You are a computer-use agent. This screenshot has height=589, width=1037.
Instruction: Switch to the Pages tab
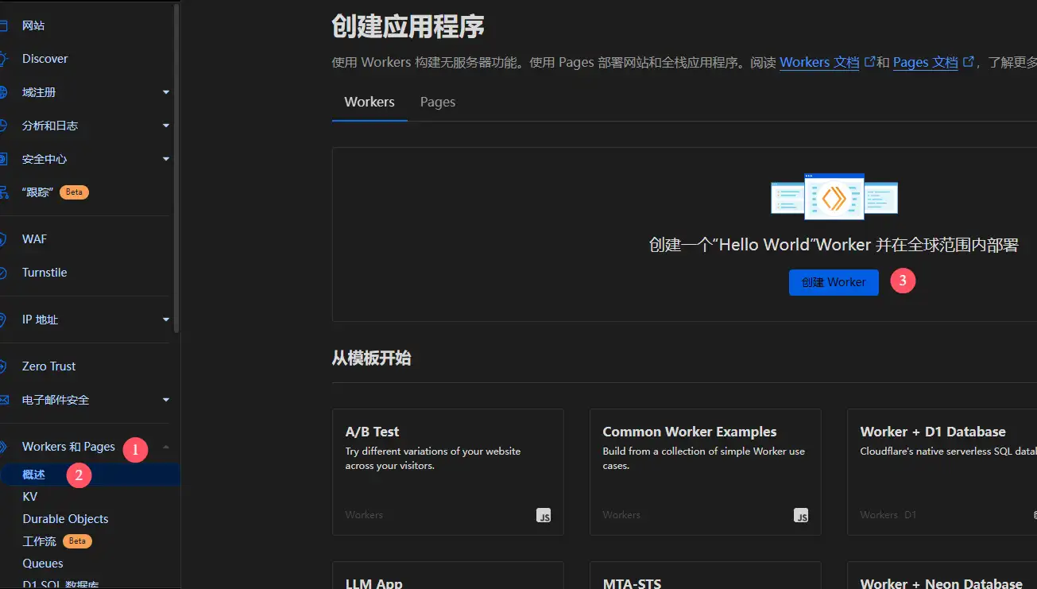(x=438, y=102)
